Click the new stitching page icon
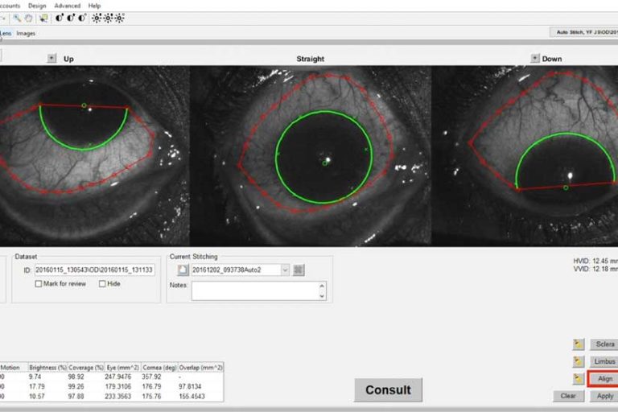The image size is (618, 412). click(x=183, y=270)
